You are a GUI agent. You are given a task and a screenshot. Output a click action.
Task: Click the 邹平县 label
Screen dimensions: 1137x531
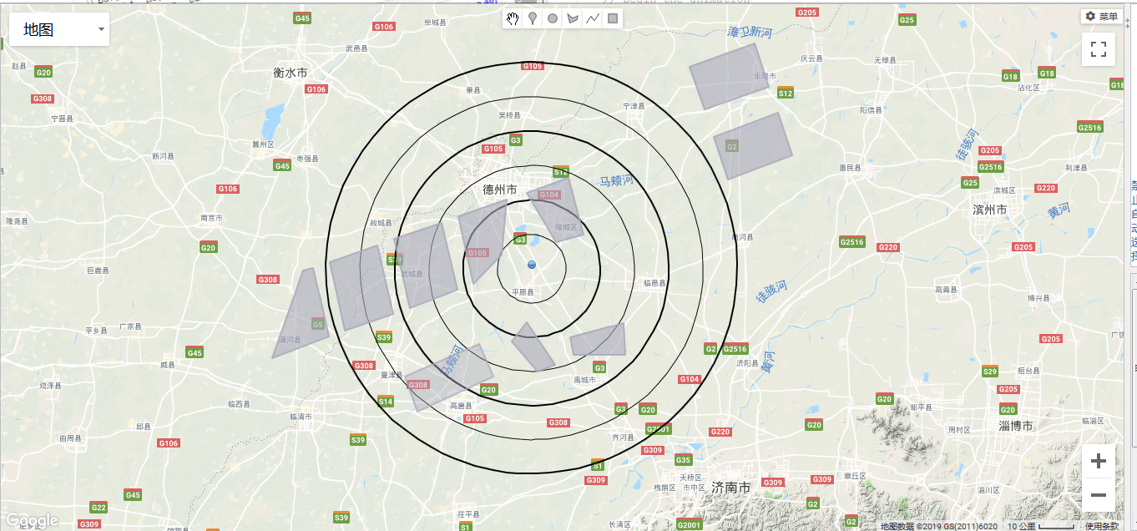[921, 407]
